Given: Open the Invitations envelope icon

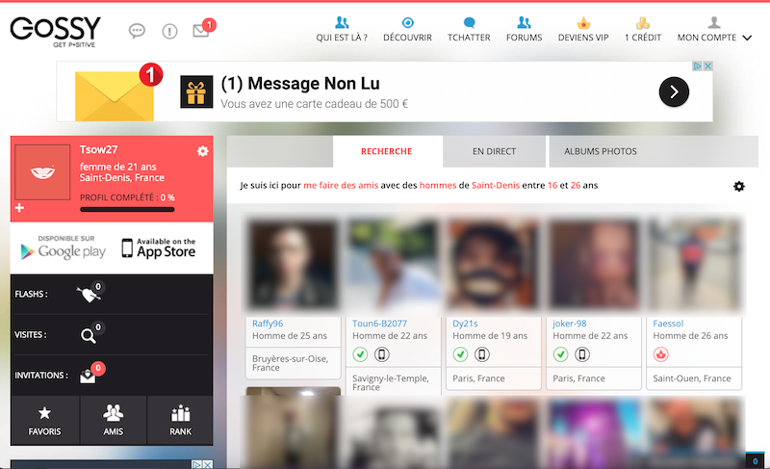Looking at the screenshot, I should coord(91,375).
